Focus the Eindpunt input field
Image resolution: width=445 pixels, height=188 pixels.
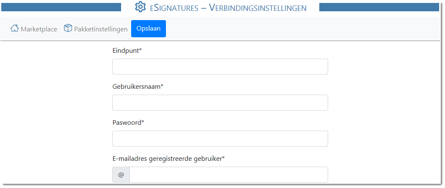[220, 67]
